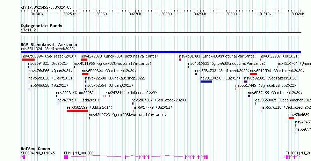Select variant nsv6086828 (Wu2021) label

48,85
